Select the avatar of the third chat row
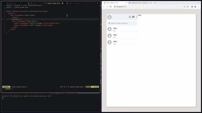The width and height of the screenshot is (202, 113). pos(110,42)
